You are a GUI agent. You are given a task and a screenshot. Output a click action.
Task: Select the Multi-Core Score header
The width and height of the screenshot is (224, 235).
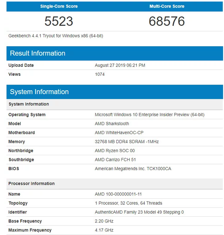pos(167,6)
